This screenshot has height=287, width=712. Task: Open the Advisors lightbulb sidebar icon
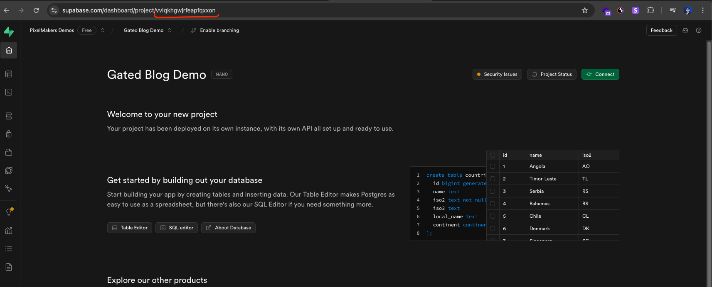(x=9, y=212)
